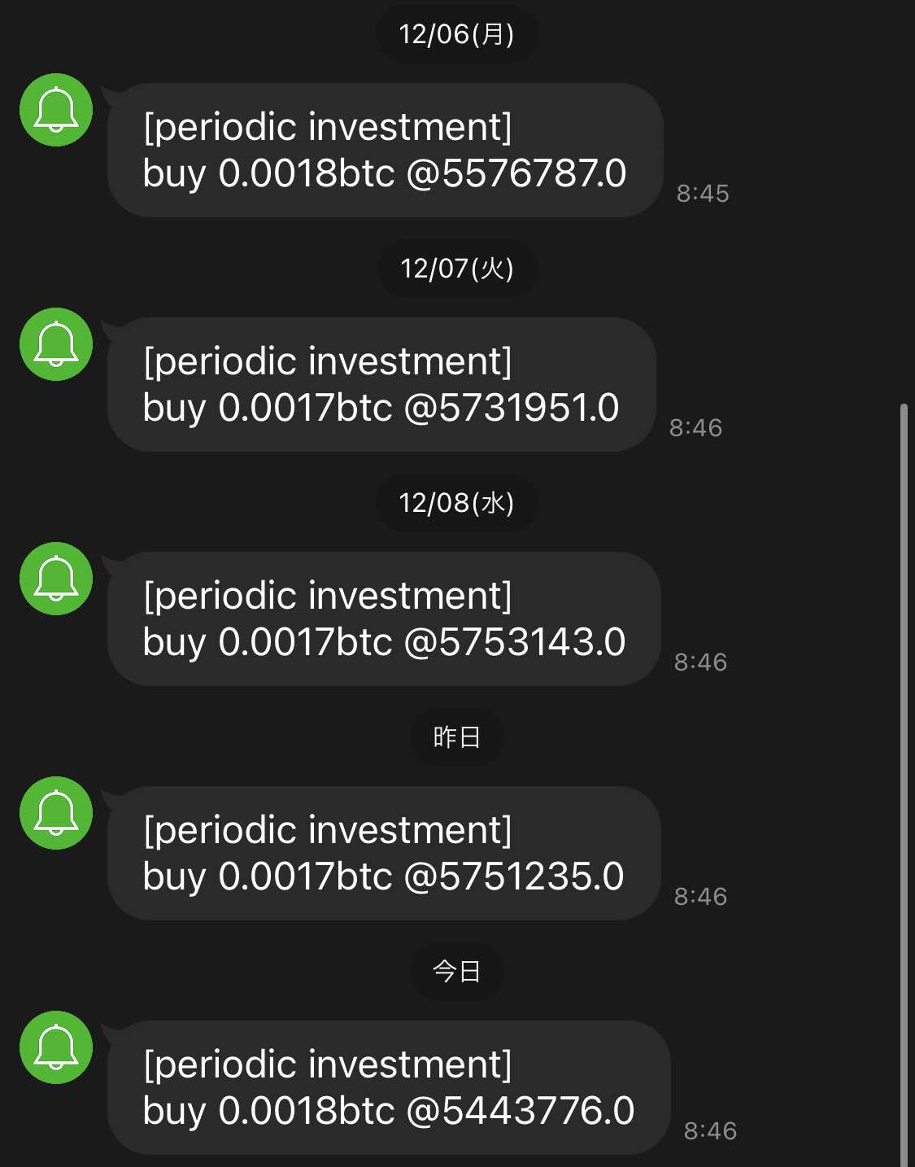Image resolution: width=915 pixels, height=1167 pixels.
Task: Click the 今日 date separator
Action: point(457,972)
